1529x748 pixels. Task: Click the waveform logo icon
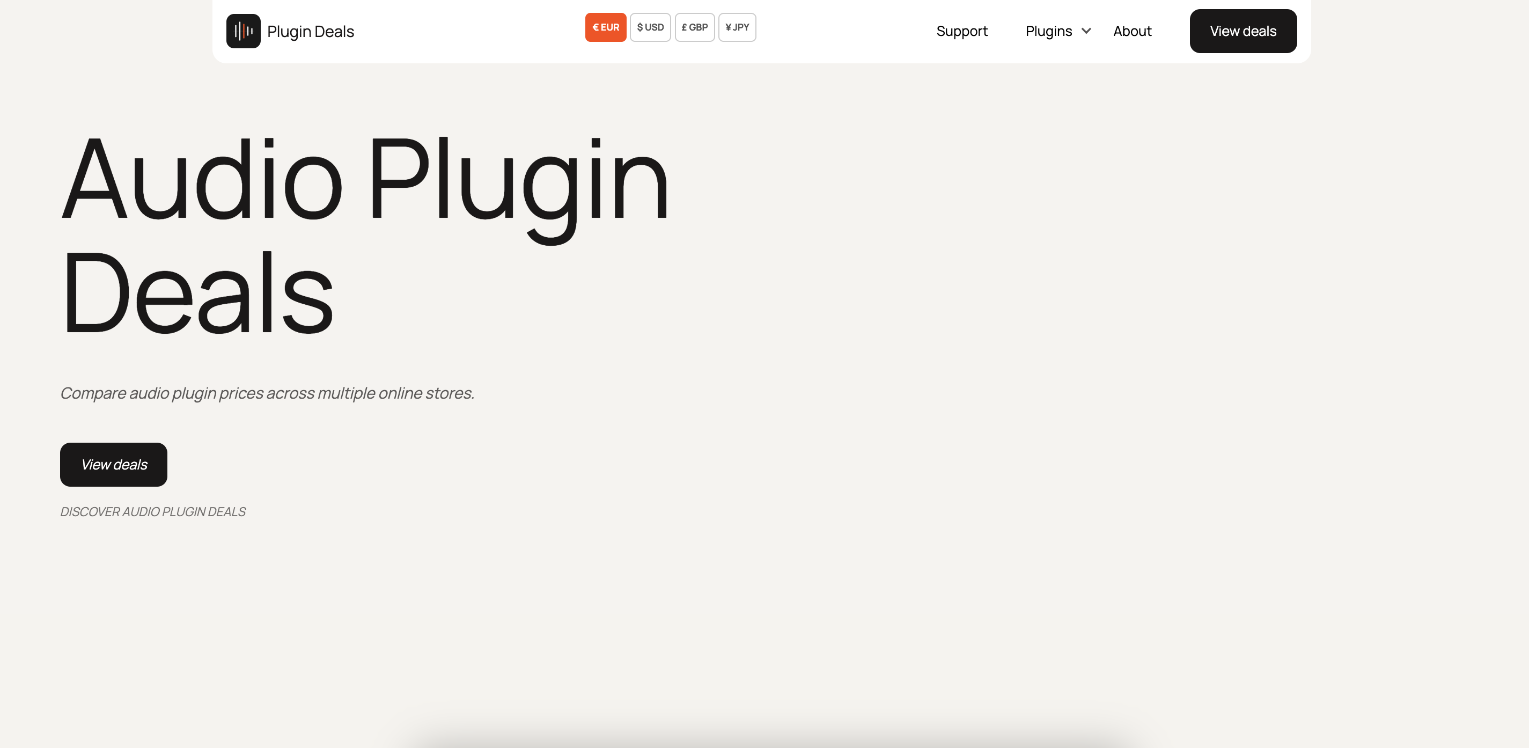click(244, 31)
